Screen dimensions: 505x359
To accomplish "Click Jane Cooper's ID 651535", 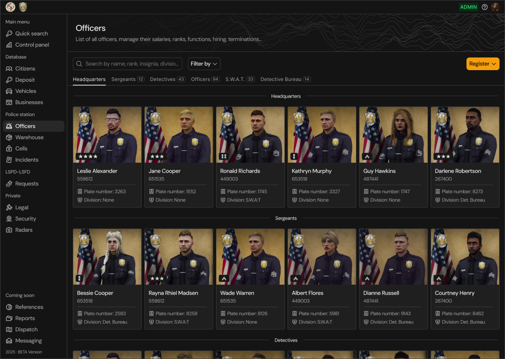I will point(157,179).
